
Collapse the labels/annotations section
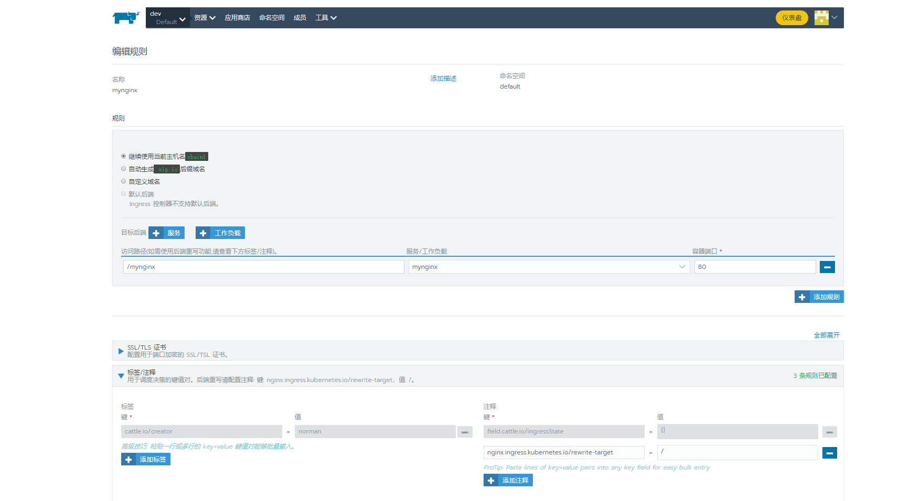(121, 376)
